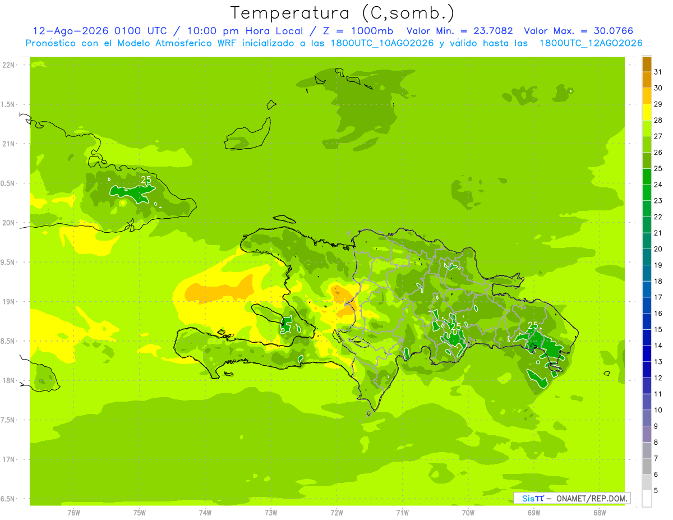Click the '74W' longitude axis label
The height and width of the screenshot is (520, 673).
tap(205, 513)
